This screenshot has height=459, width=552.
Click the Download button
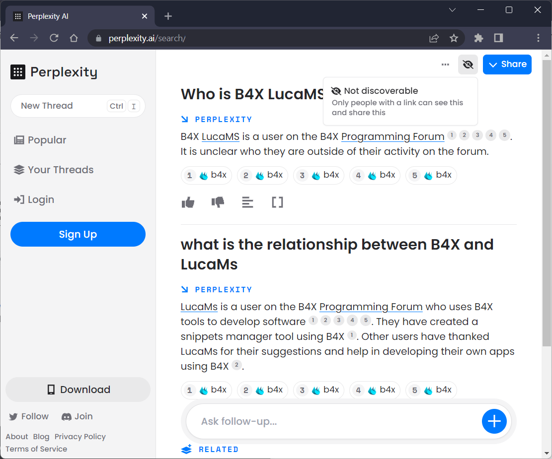(x=78, y=390)
